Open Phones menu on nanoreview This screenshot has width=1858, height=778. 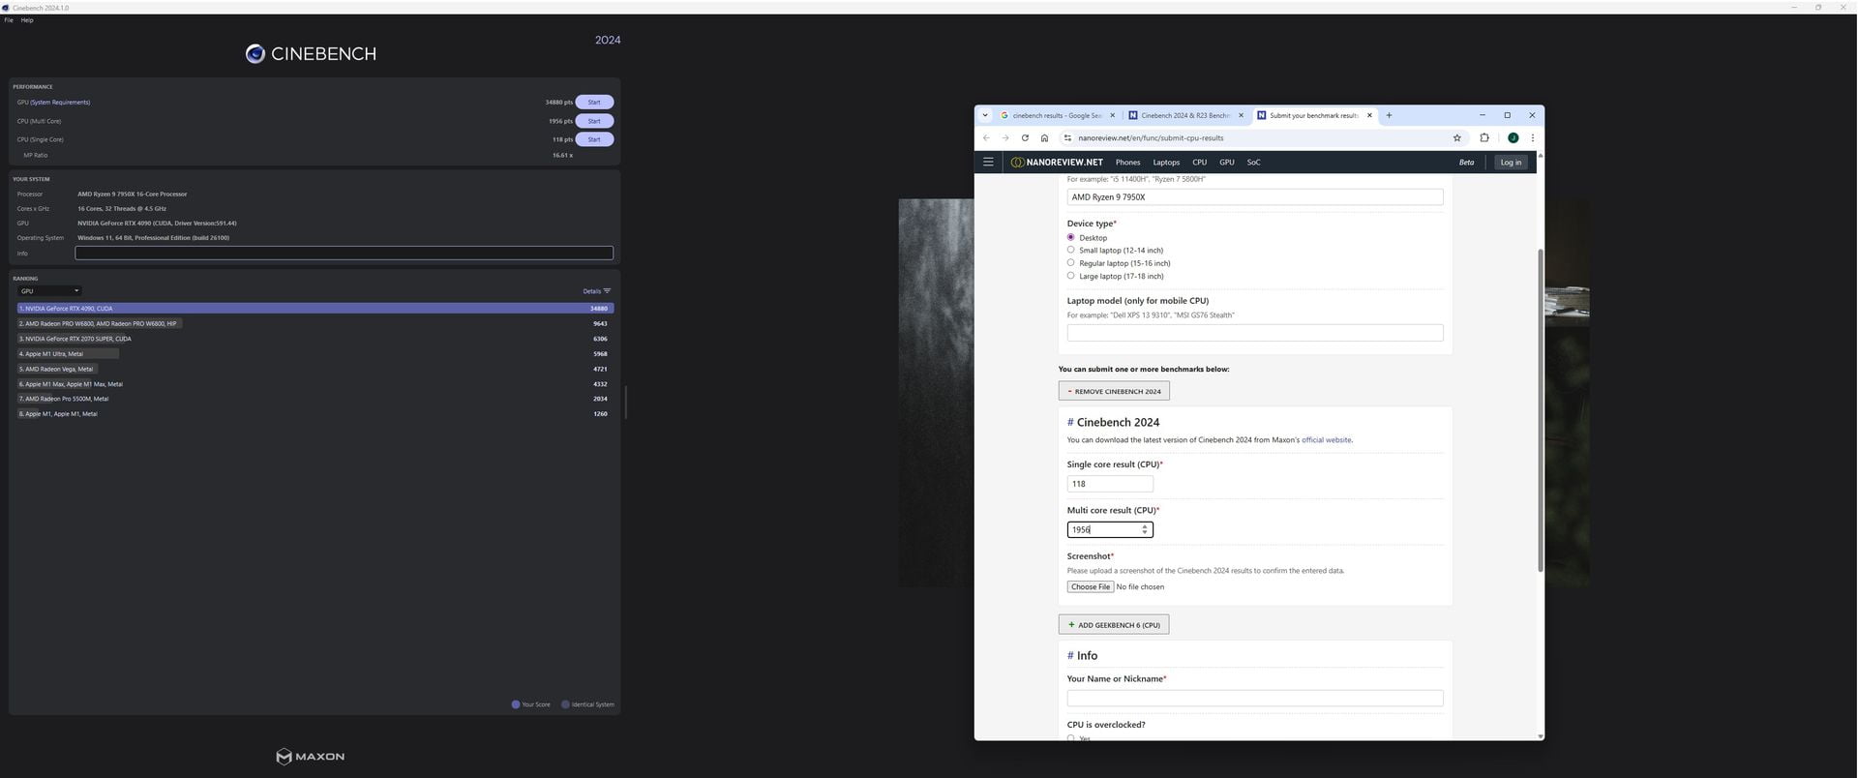click(1127, 162)
